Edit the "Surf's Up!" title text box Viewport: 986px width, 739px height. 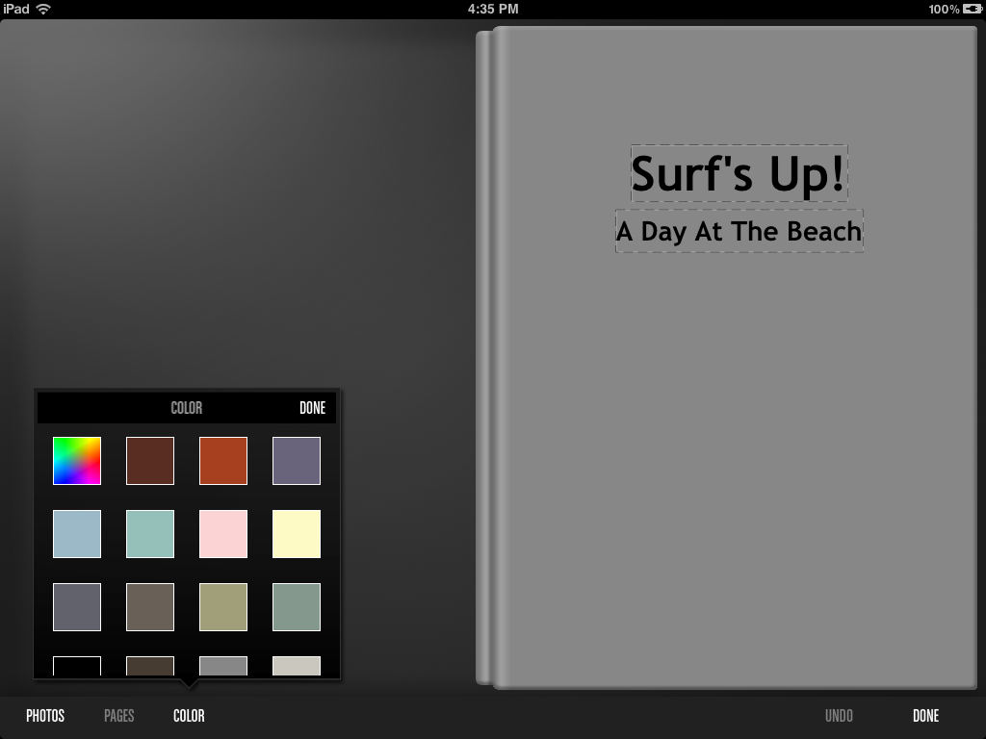(739, 174)
